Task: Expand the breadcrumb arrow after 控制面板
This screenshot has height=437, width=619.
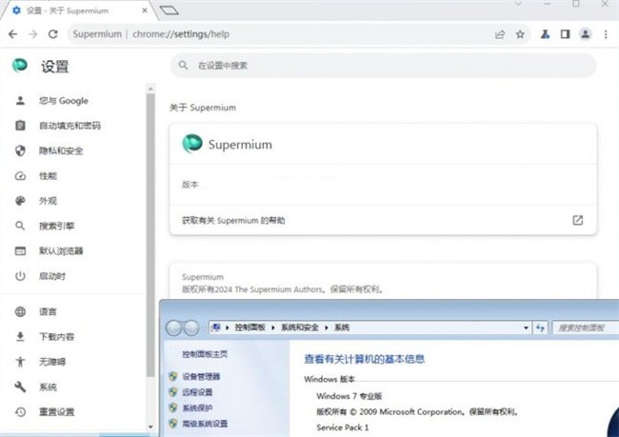Action: 274,328
